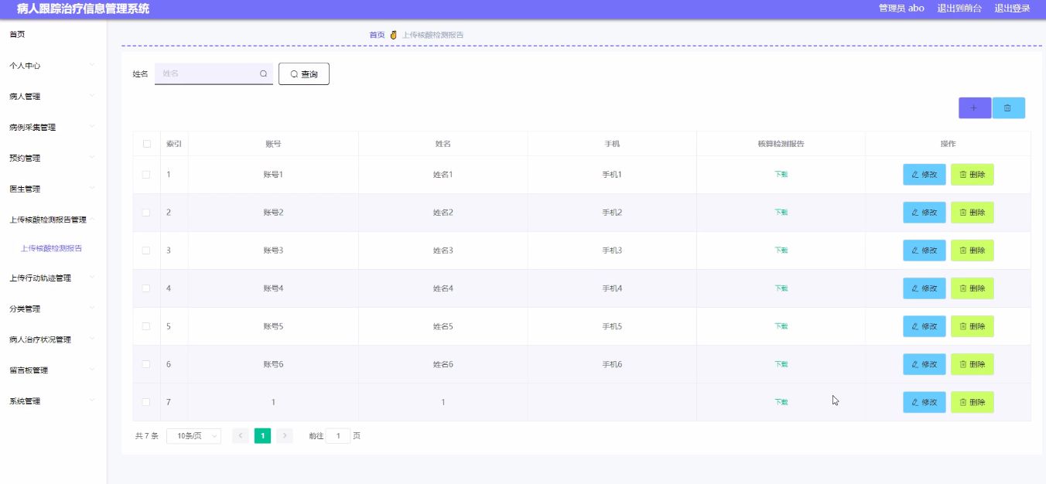The image size is (1046, 484).
Task: Click 下载 link in row 账号5
Action: point(781,326)
